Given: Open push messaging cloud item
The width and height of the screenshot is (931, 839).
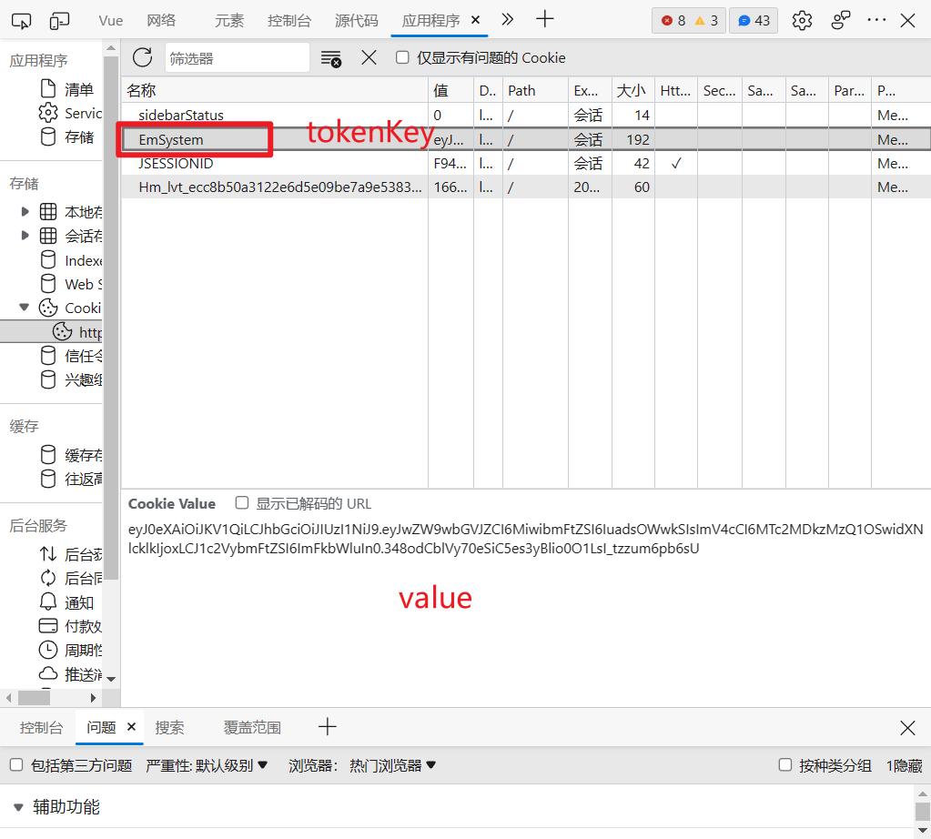Looking at the screenshot, I should tap(70, 674).
